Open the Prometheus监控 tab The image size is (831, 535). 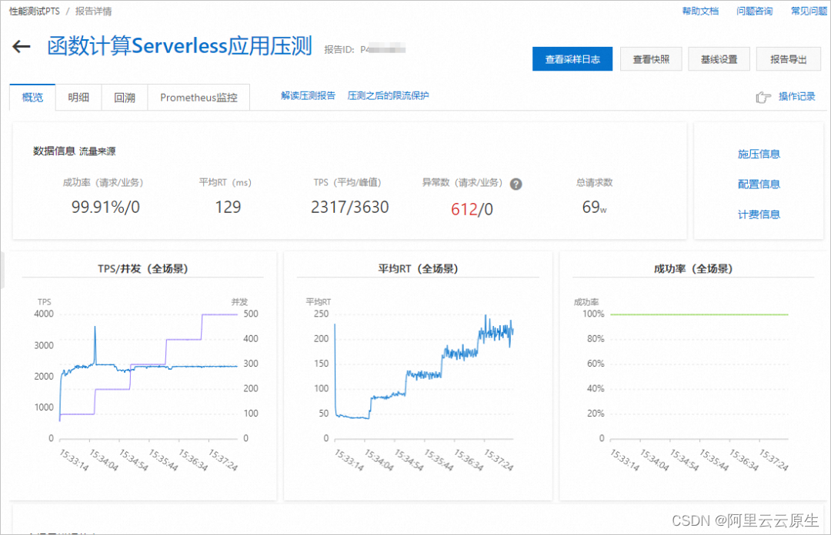pos(199,98)
